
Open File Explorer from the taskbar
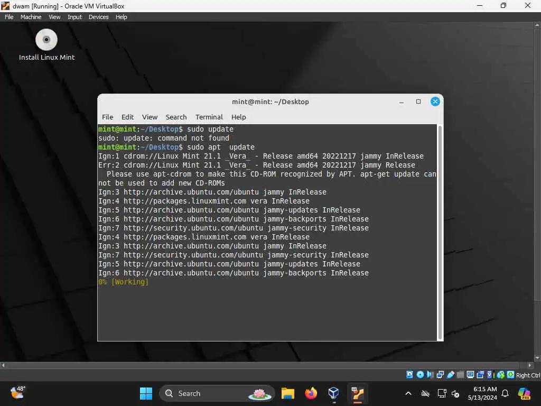(x=288, y=393)
